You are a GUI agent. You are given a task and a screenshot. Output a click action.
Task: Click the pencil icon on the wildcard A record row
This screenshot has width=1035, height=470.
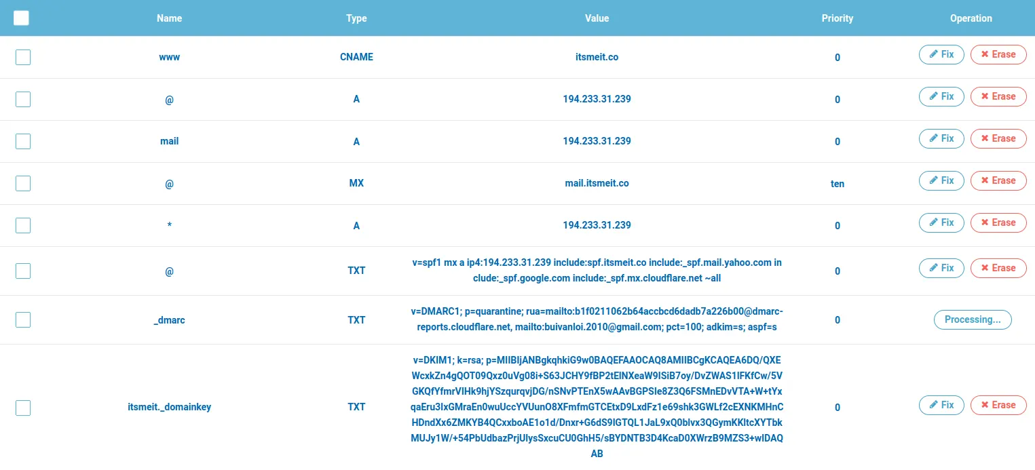click(934, 222)
